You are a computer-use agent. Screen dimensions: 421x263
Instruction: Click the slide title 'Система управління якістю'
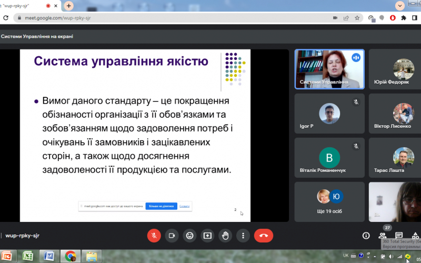(121, 61)
